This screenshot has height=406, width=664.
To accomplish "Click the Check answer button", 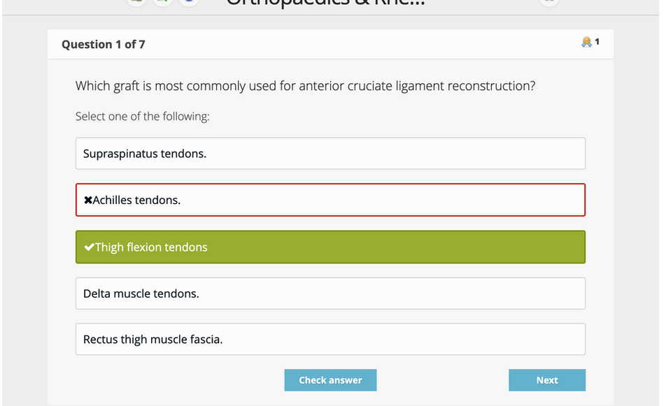I will coord(330,380).
